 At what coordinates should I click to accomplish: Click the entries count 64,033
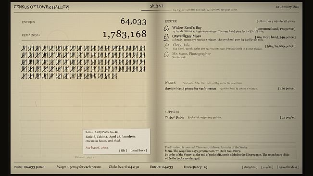pos(133,22)
